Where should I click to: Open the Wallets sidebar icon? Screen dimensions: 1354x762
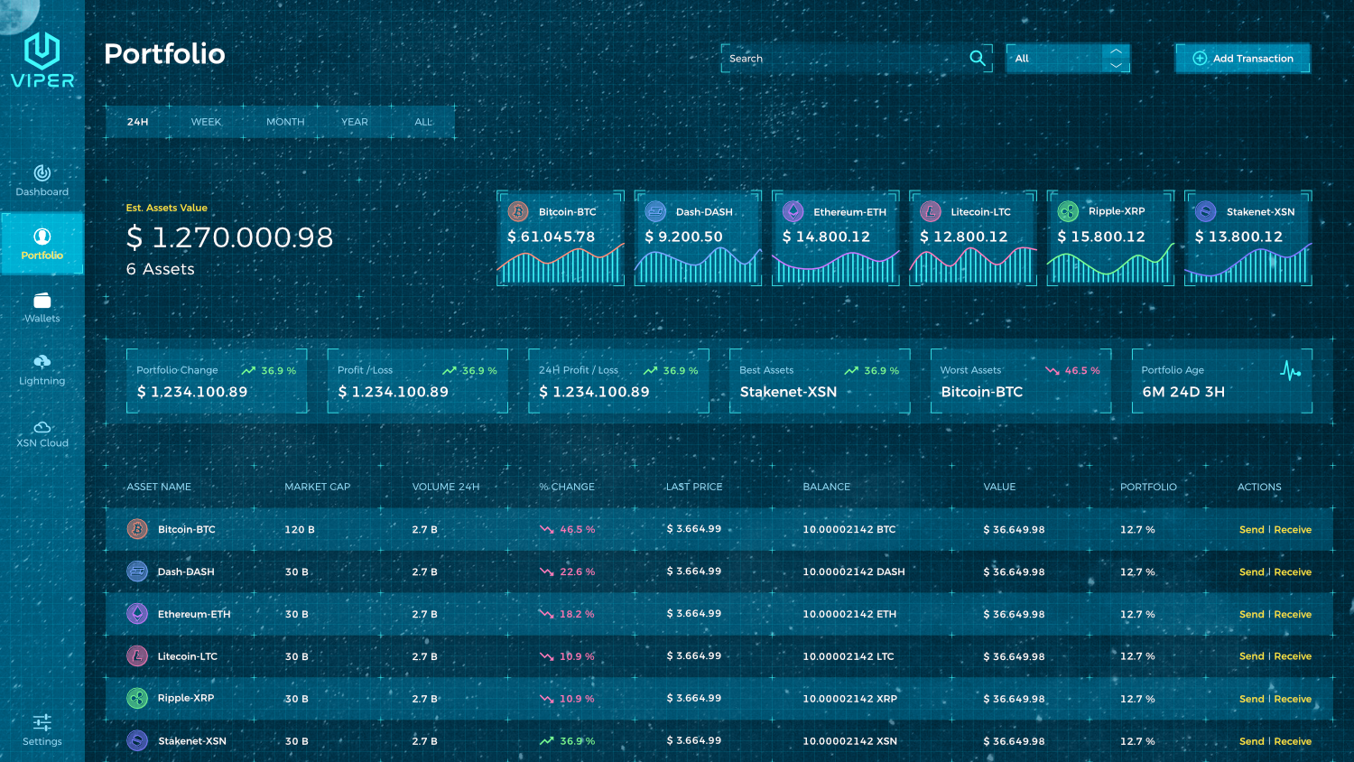click(x=42, y=301)
